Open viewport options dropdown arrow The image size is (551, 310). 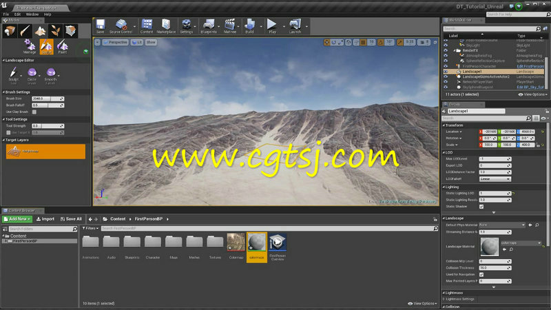click(97, 42)
